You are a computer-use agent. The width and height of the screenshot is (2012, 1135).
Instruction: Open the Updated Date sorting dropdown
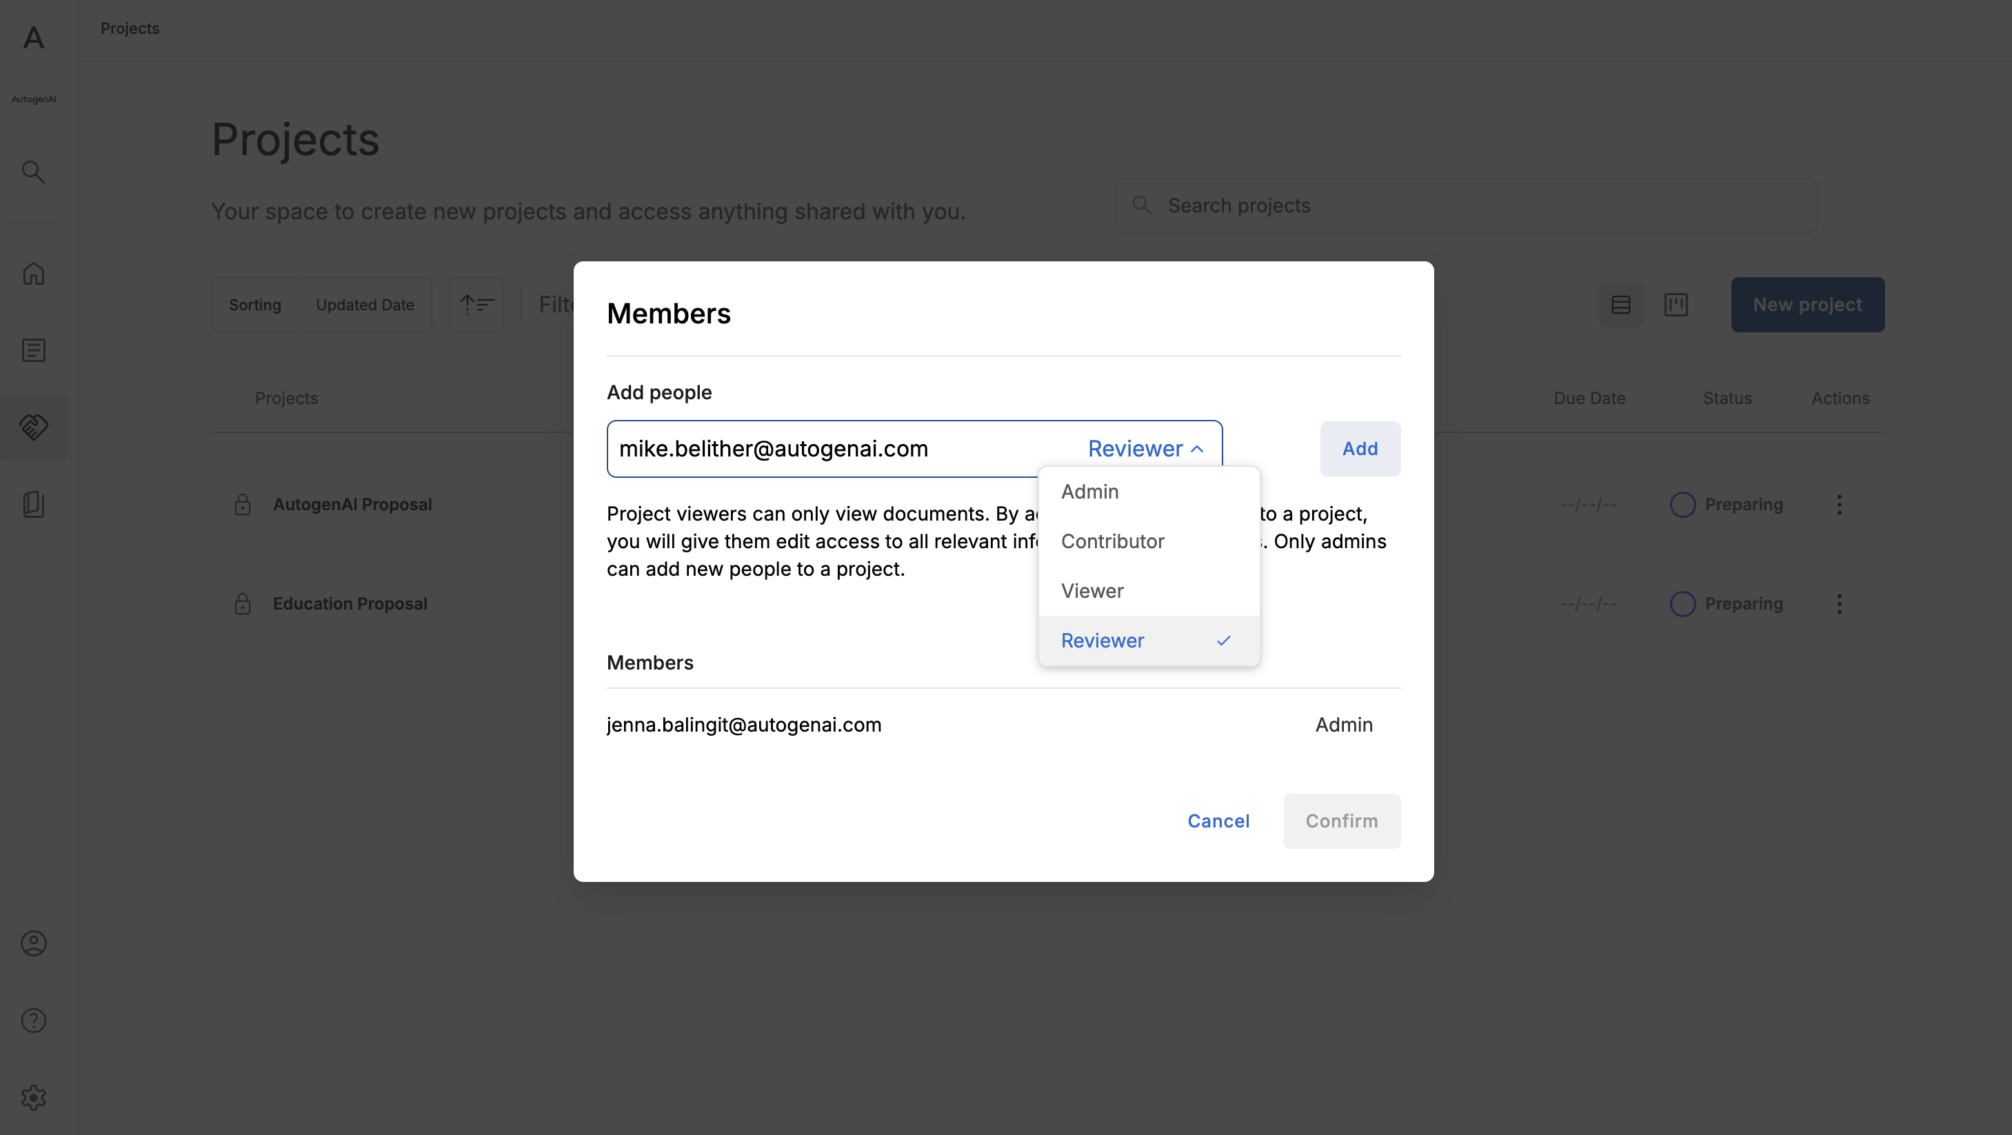point(365,305)
